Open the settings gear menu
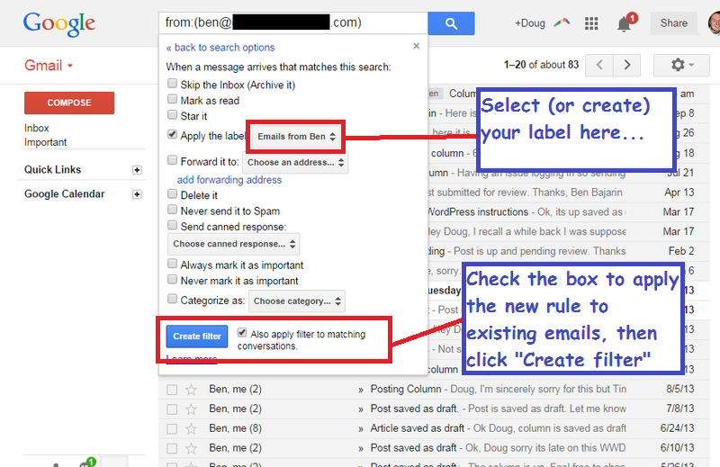The height and width of the screenshot is (467, 720). [x=681, y=65]
